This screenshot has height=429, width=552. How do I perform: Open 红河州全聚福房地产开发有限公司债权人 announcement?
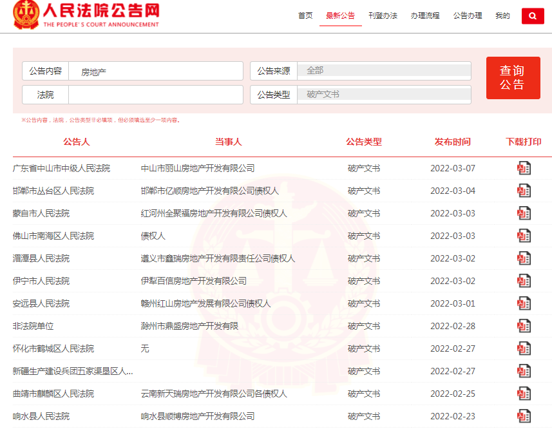[x=214, y=213]
